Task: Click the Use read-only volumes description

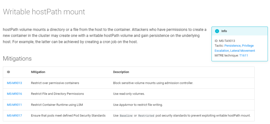Action: (x=129, y=94)
